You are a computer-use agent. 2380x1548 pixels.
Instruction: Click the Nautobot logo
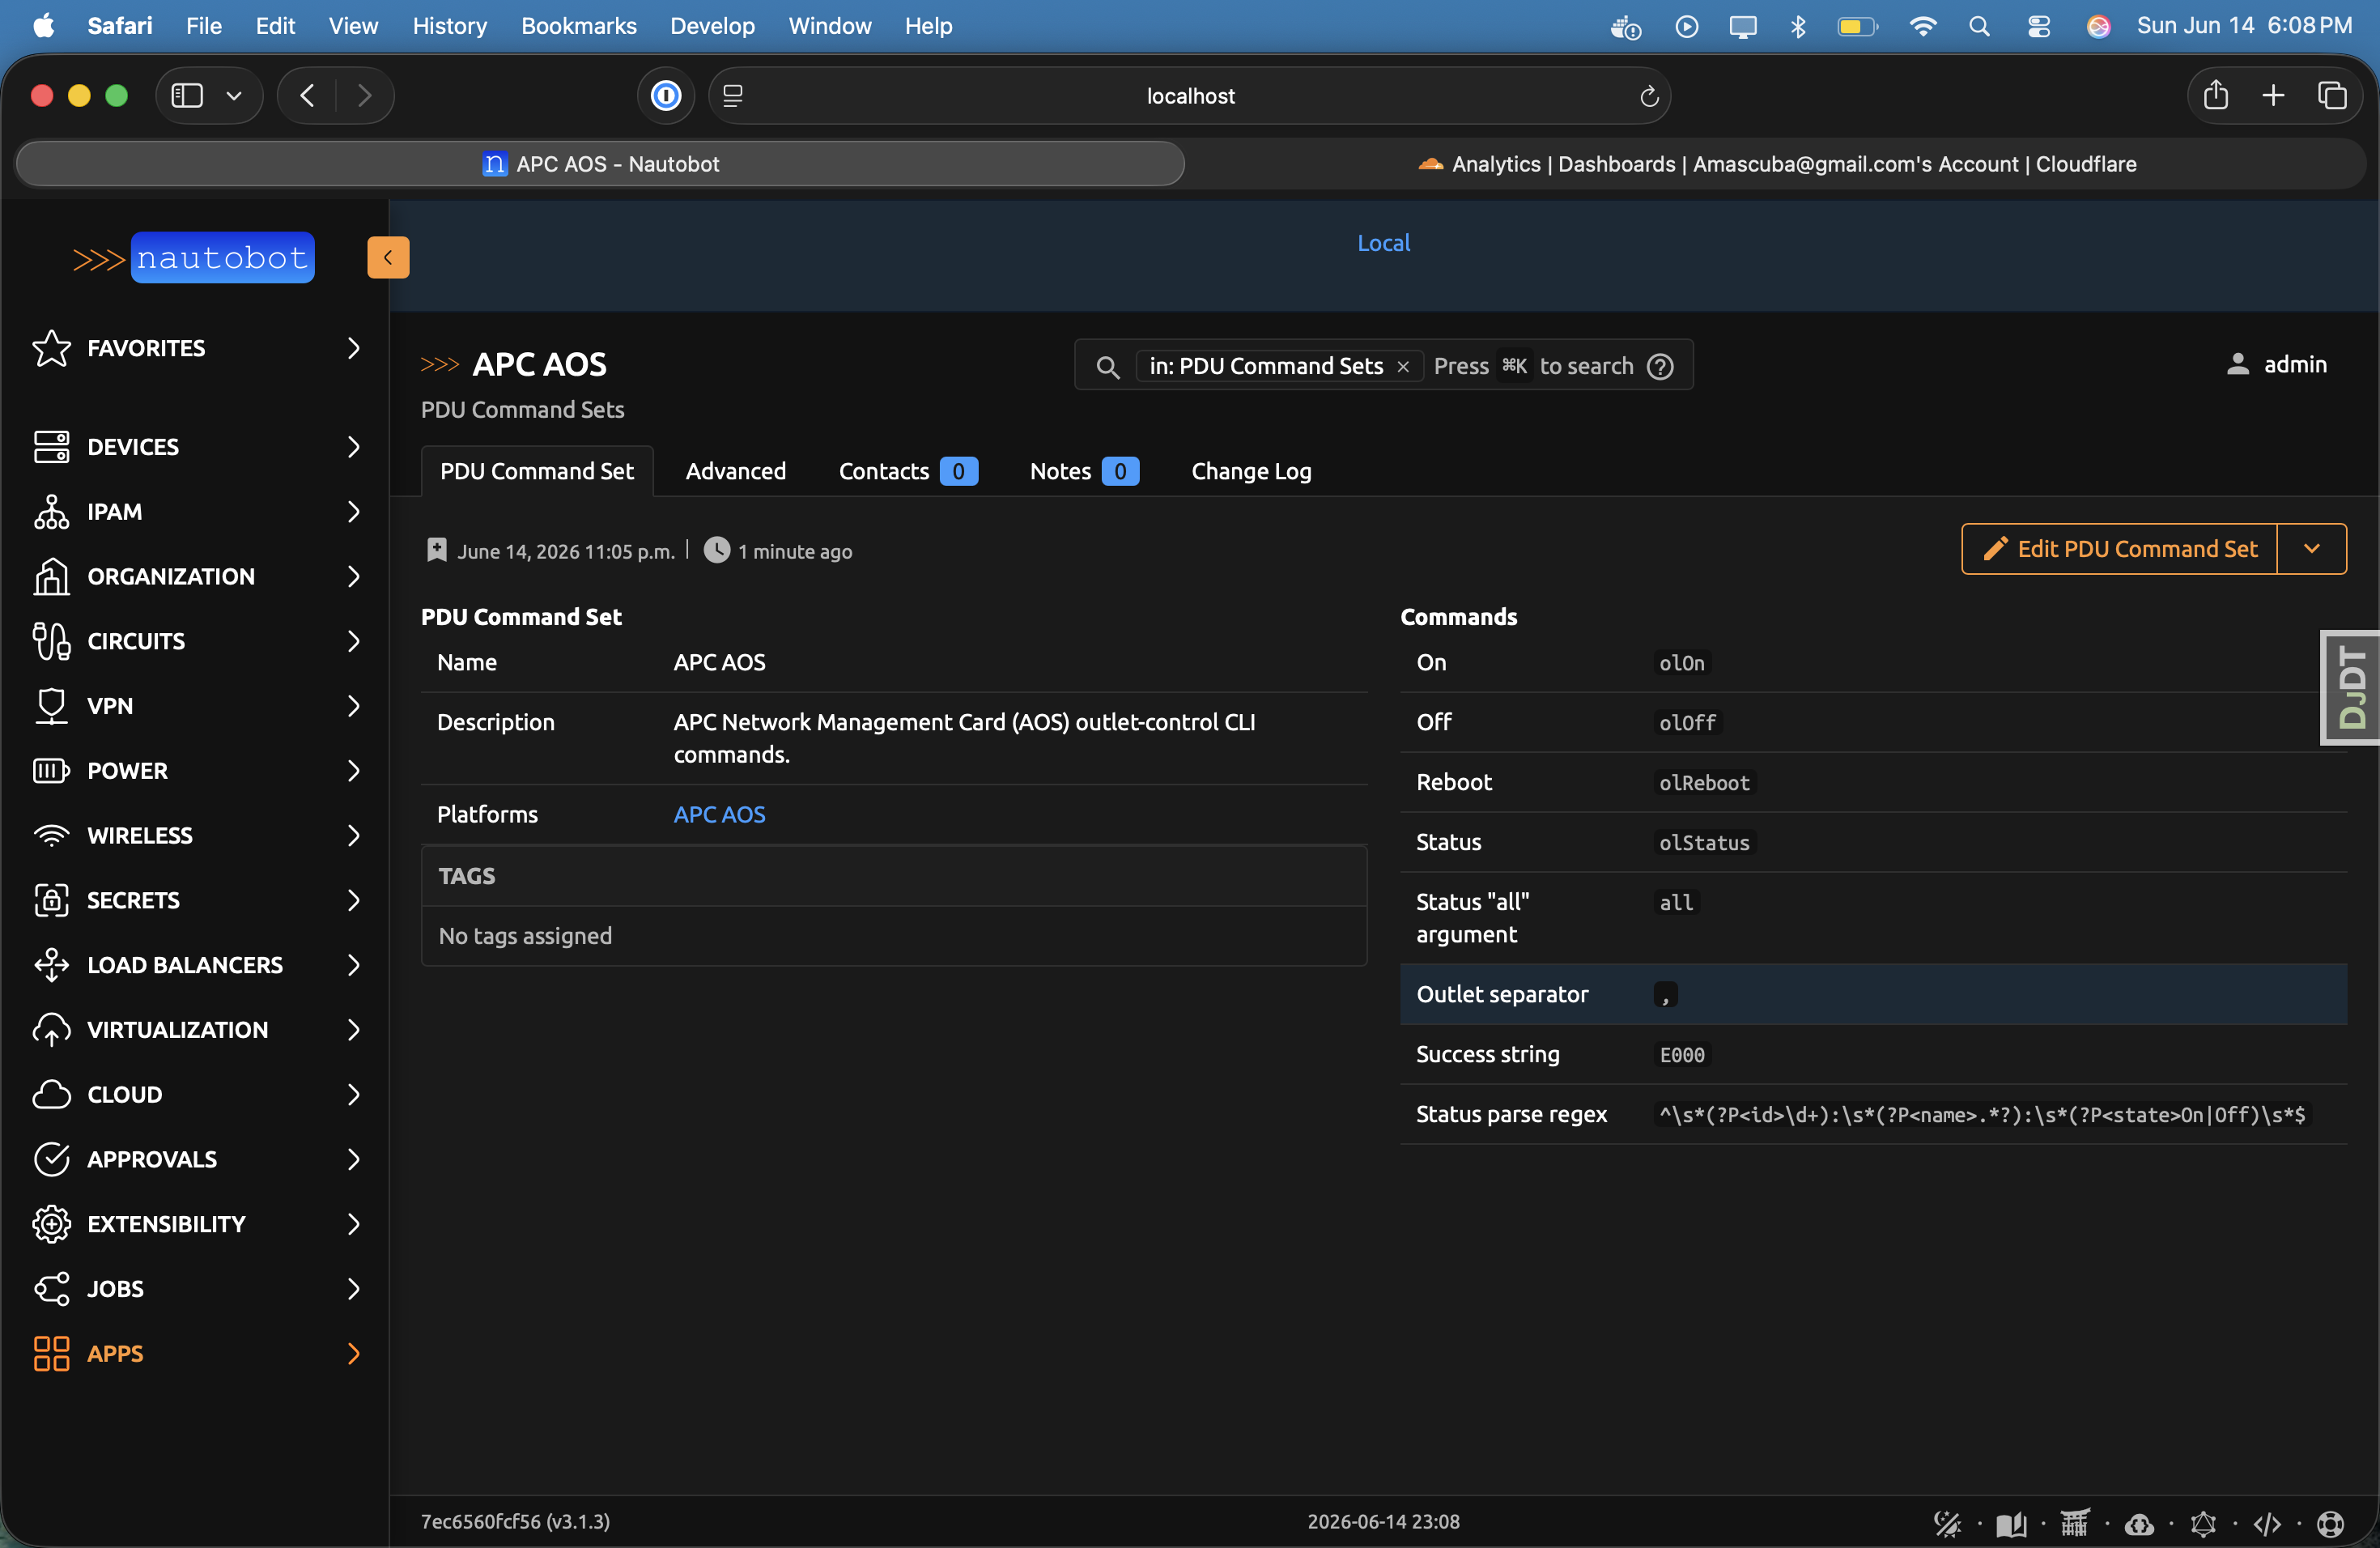pyautogui.click(x=193, y=258)
